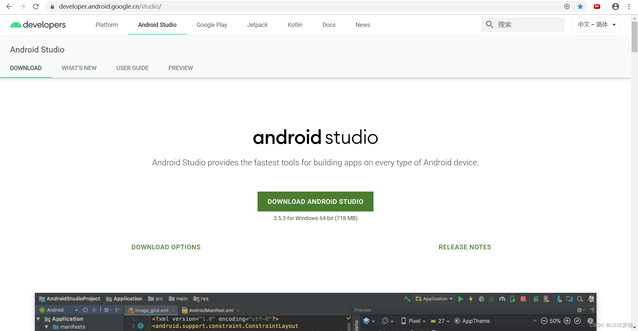
Task: Switch to the USER GUIDE tab
Action: 132,68
